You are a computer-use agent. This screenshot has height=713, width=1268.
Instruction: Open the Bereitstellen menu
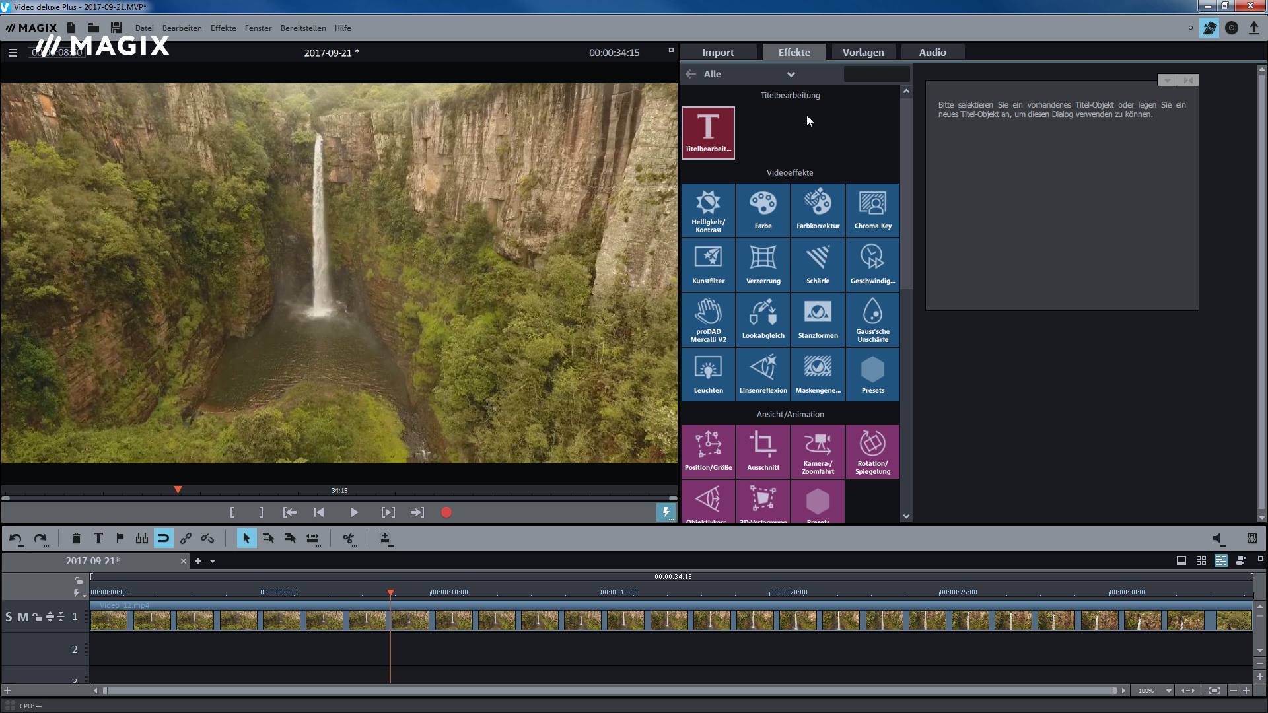(303, 28)
